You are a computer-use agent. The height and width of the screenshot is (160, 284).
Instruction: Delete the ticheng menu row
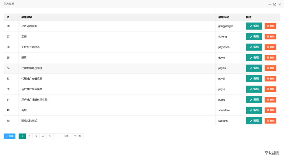(270, 36)
